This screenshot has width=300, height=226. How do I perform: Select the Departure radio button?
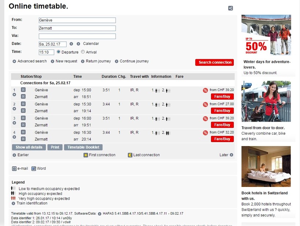click(59, 52)
